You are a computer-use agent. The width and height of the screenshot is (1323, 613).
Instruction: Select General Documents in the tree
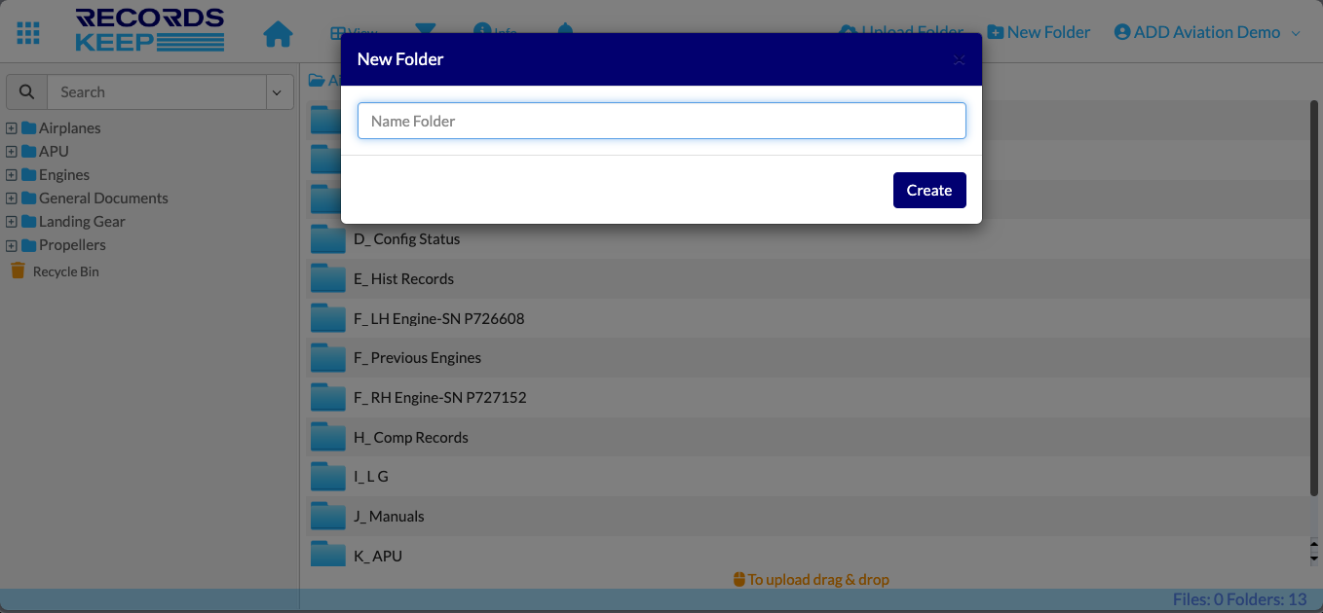(x=103, y=198)
